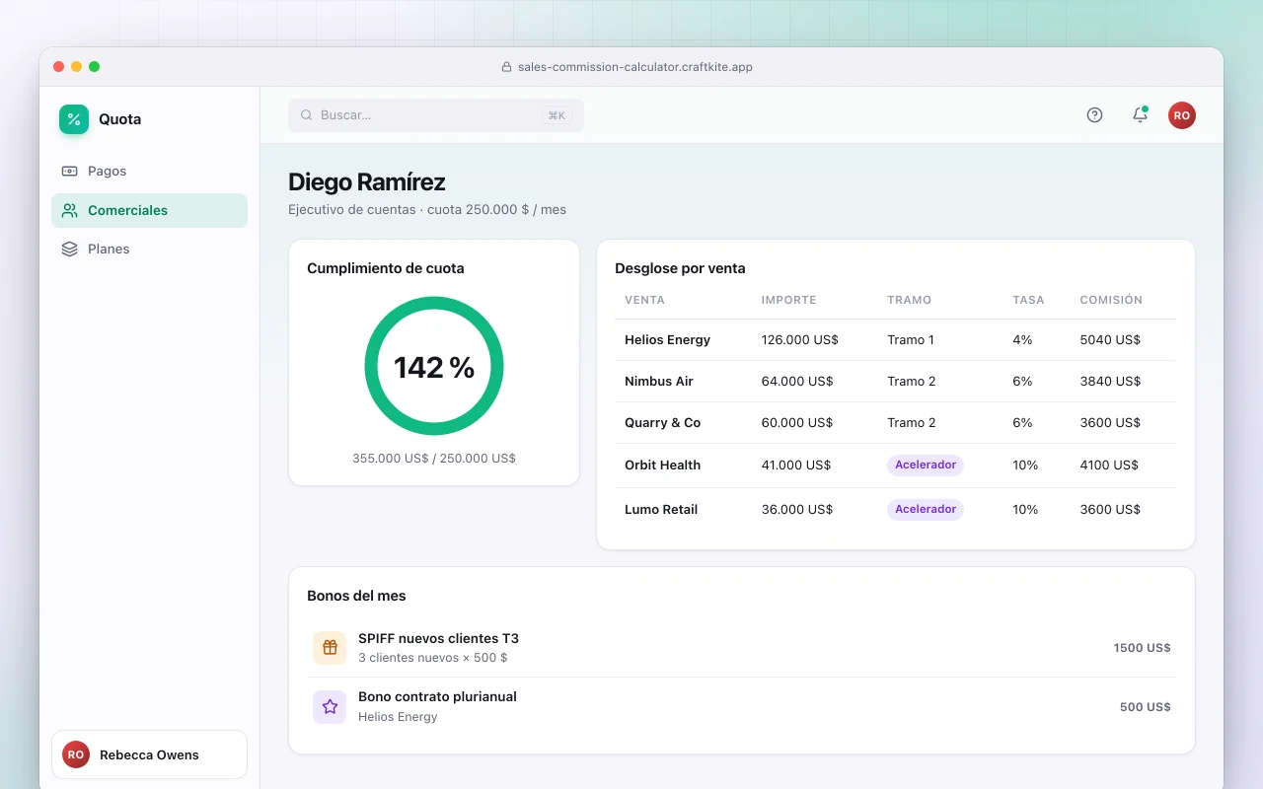Screen dimensions: 1263x789
Task: Click the lock icon in the address bar
Action: (x=507, y=67)
